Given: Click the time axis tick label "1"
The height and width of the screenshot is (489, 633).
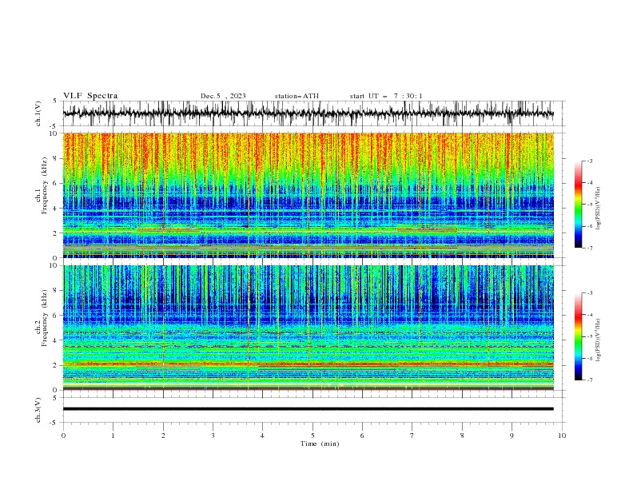Looking at the screenshot, I should point(113,435).
